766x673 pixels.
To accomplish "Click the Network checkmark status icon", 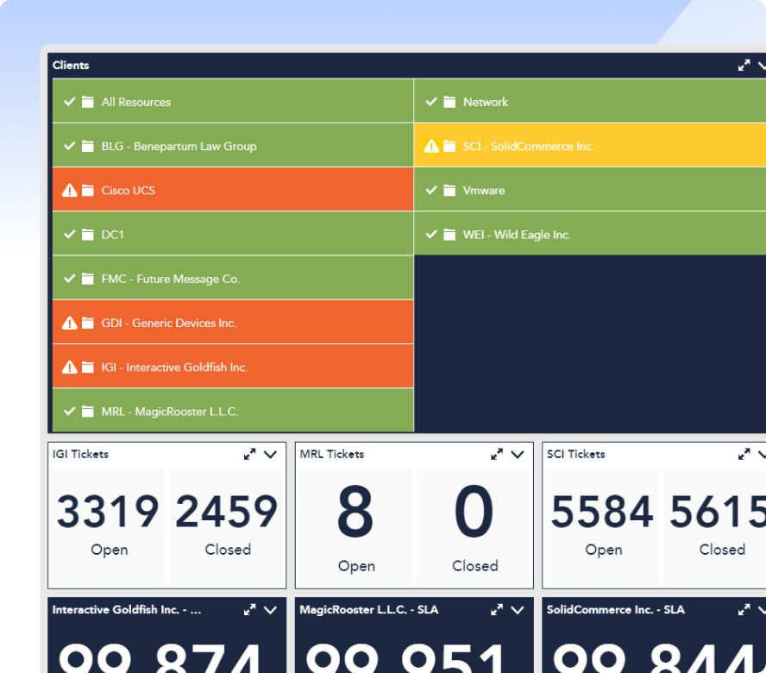I will [x=431, y=101].
